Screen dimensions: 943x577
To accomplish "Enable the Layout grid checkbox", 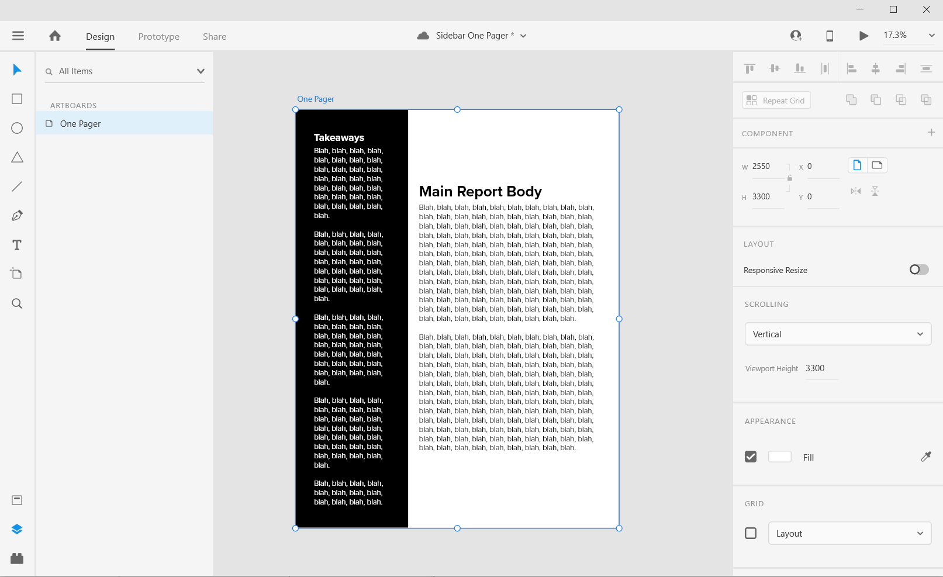I will click(751, 533).
